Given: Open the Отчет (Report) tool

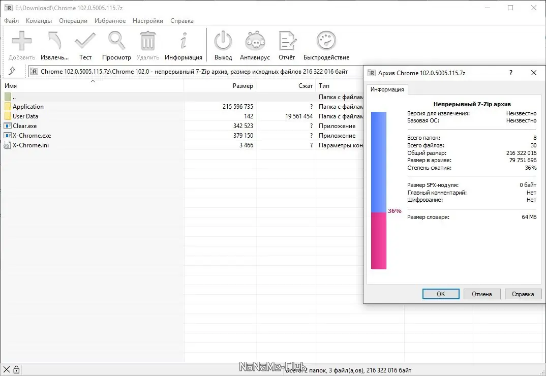Looking at the screenshot, I should coord(287,41).
